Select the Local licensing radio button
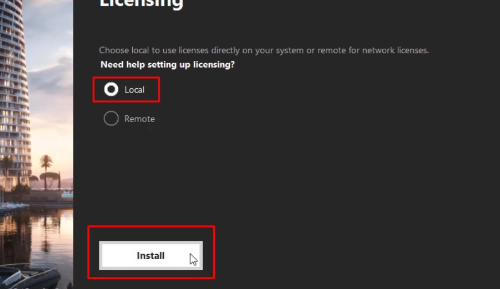 click(x=111, y=89)
